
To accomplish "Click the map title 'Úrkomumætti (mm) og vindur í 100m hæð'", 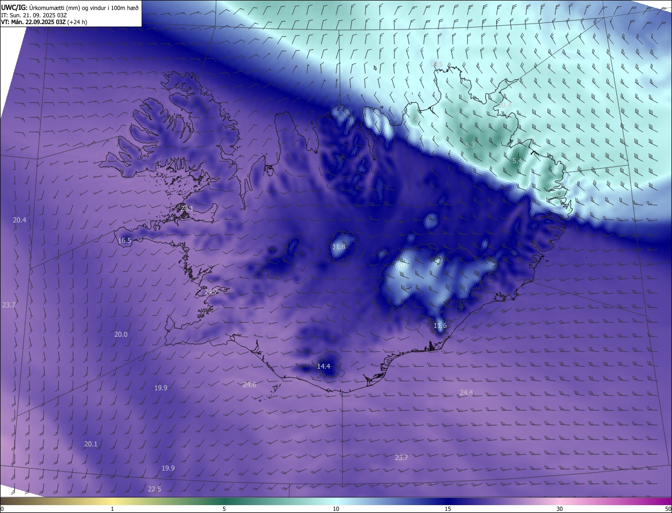I will [84, 7].
